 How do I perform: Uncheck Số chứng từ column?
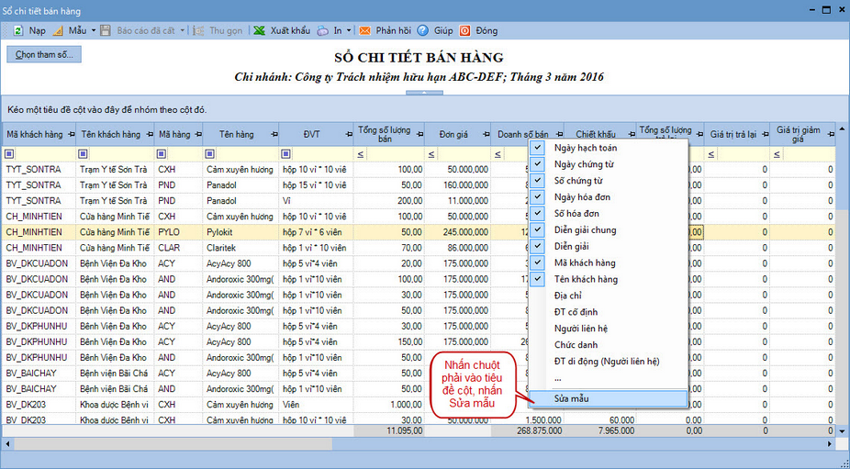[x=537, y=181]
